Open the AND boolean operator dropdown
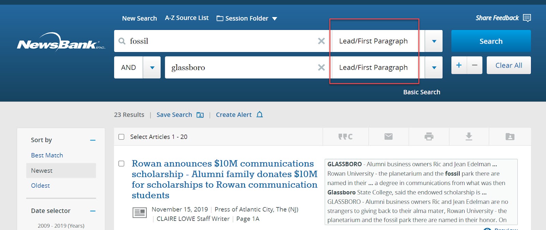 (152, 67)
